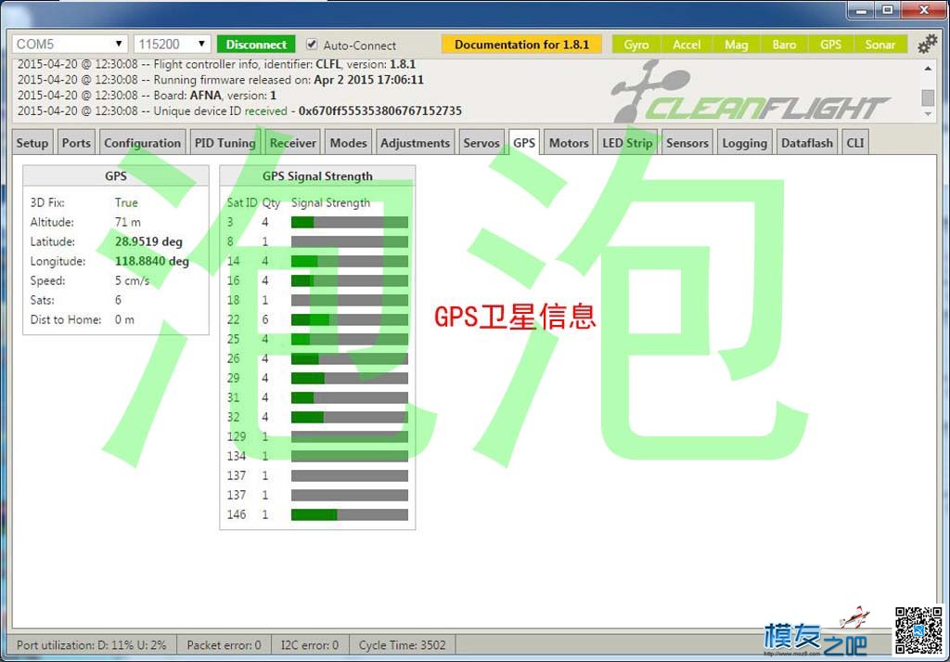Screen dimensions: 950x662
Task: Click the Baro sensor indicator
Action: tap(784, 45)
